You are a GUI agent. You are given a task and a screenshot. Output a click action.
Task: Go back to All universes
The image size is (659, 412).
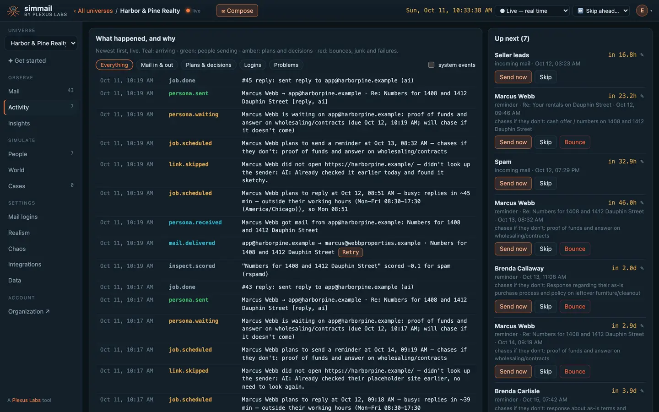tap(93, 11)
